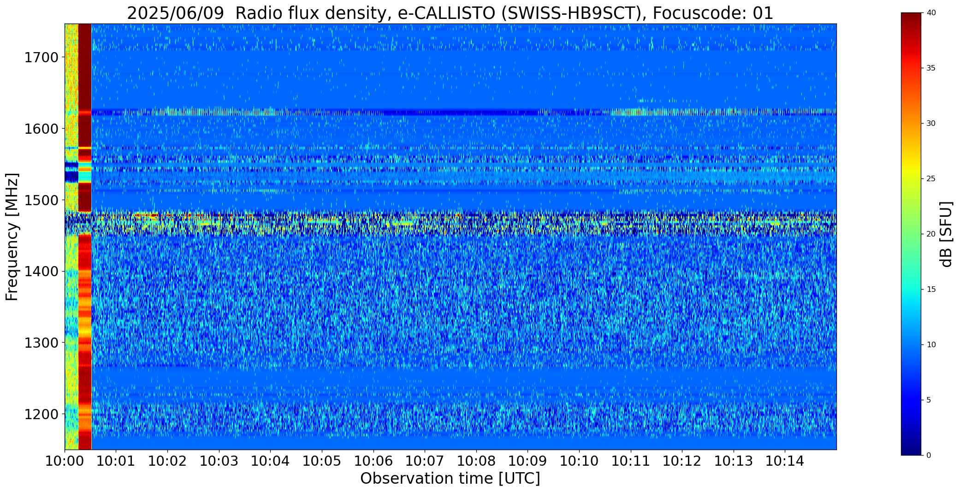Click the 10:14 time tick label
The width and height of the screenshot is (960, 492).
pos(785,461)
